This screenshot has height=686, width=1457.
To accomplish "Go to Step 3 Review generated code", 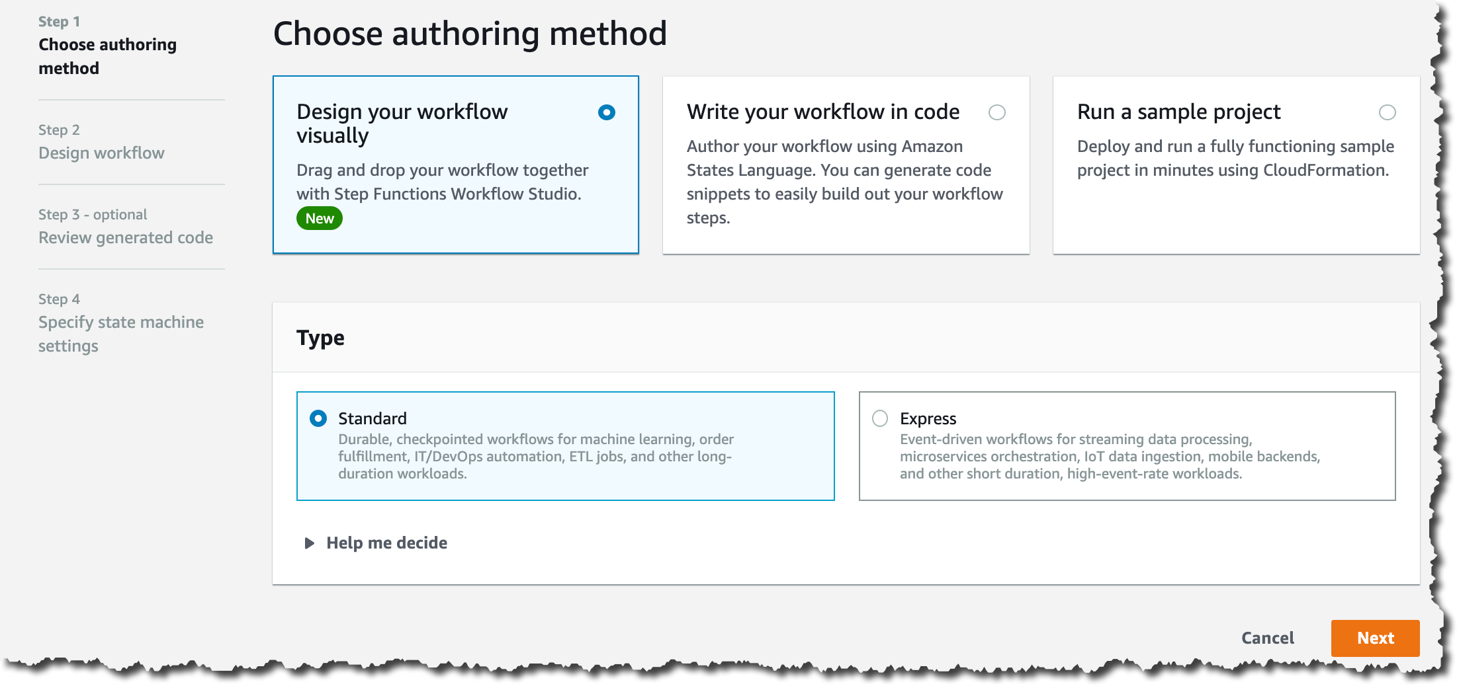I will pos(126,227).
